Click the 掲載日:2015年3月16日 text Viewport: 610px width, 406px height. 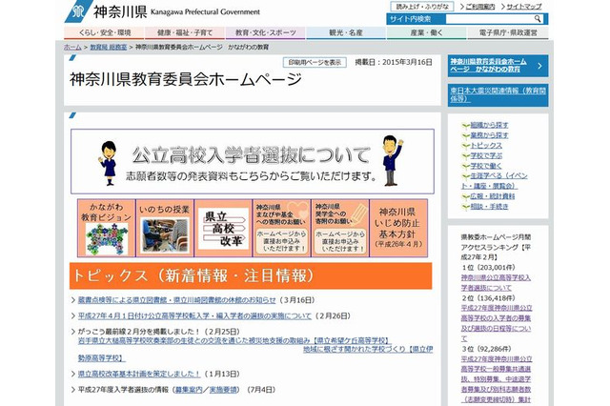(x=394, y=62)
